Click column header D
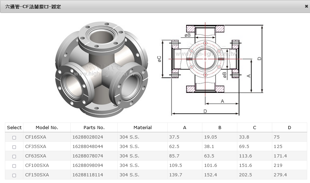Viewport: 310px width, 183px height. [289, 128]
